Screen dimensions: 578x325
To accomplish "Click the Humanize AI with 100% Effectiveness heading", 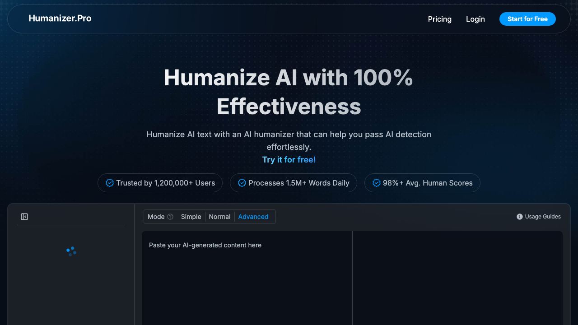I will (289, 92).
